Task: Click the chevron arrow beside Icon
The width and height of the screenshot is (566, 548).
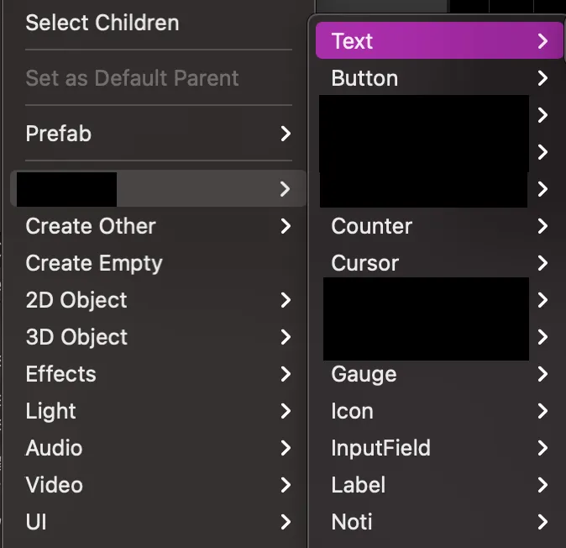Action: click(x=542, y=411)
